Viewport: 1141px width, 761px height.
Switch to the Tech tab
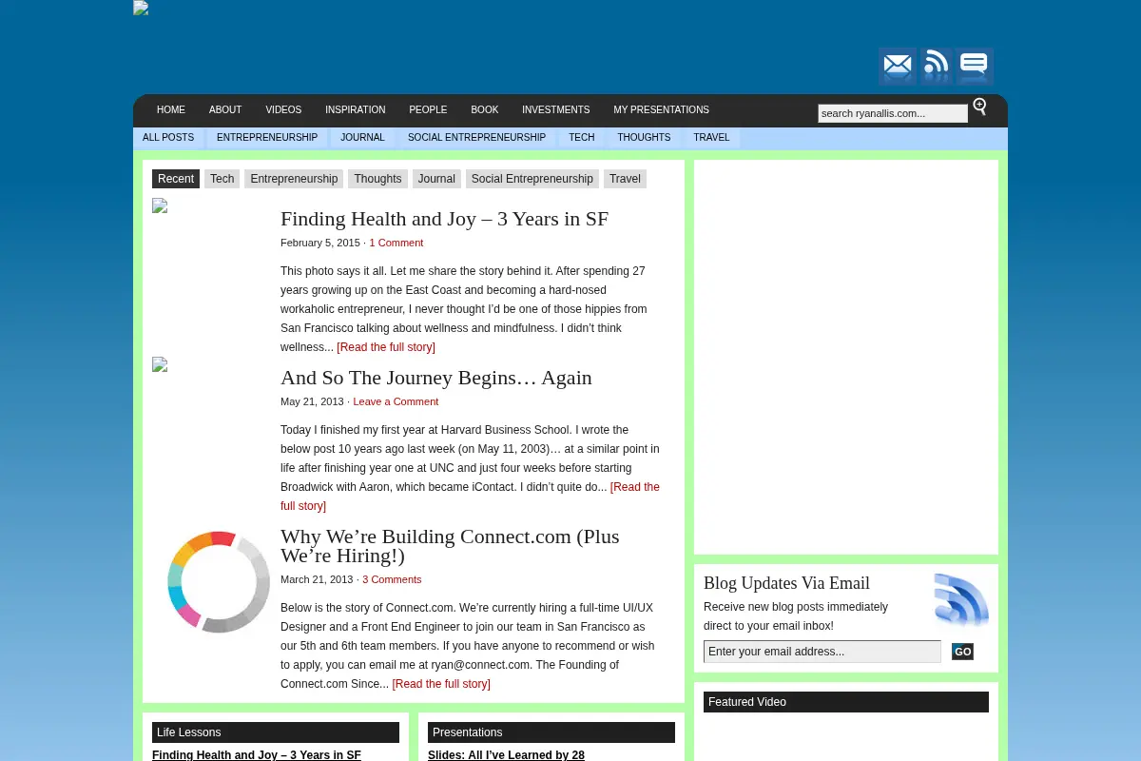coord(222,179)
